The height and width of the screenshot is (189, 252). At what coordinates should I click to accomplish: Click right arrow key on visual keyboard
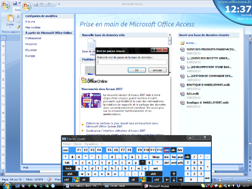tap(180, 180)
